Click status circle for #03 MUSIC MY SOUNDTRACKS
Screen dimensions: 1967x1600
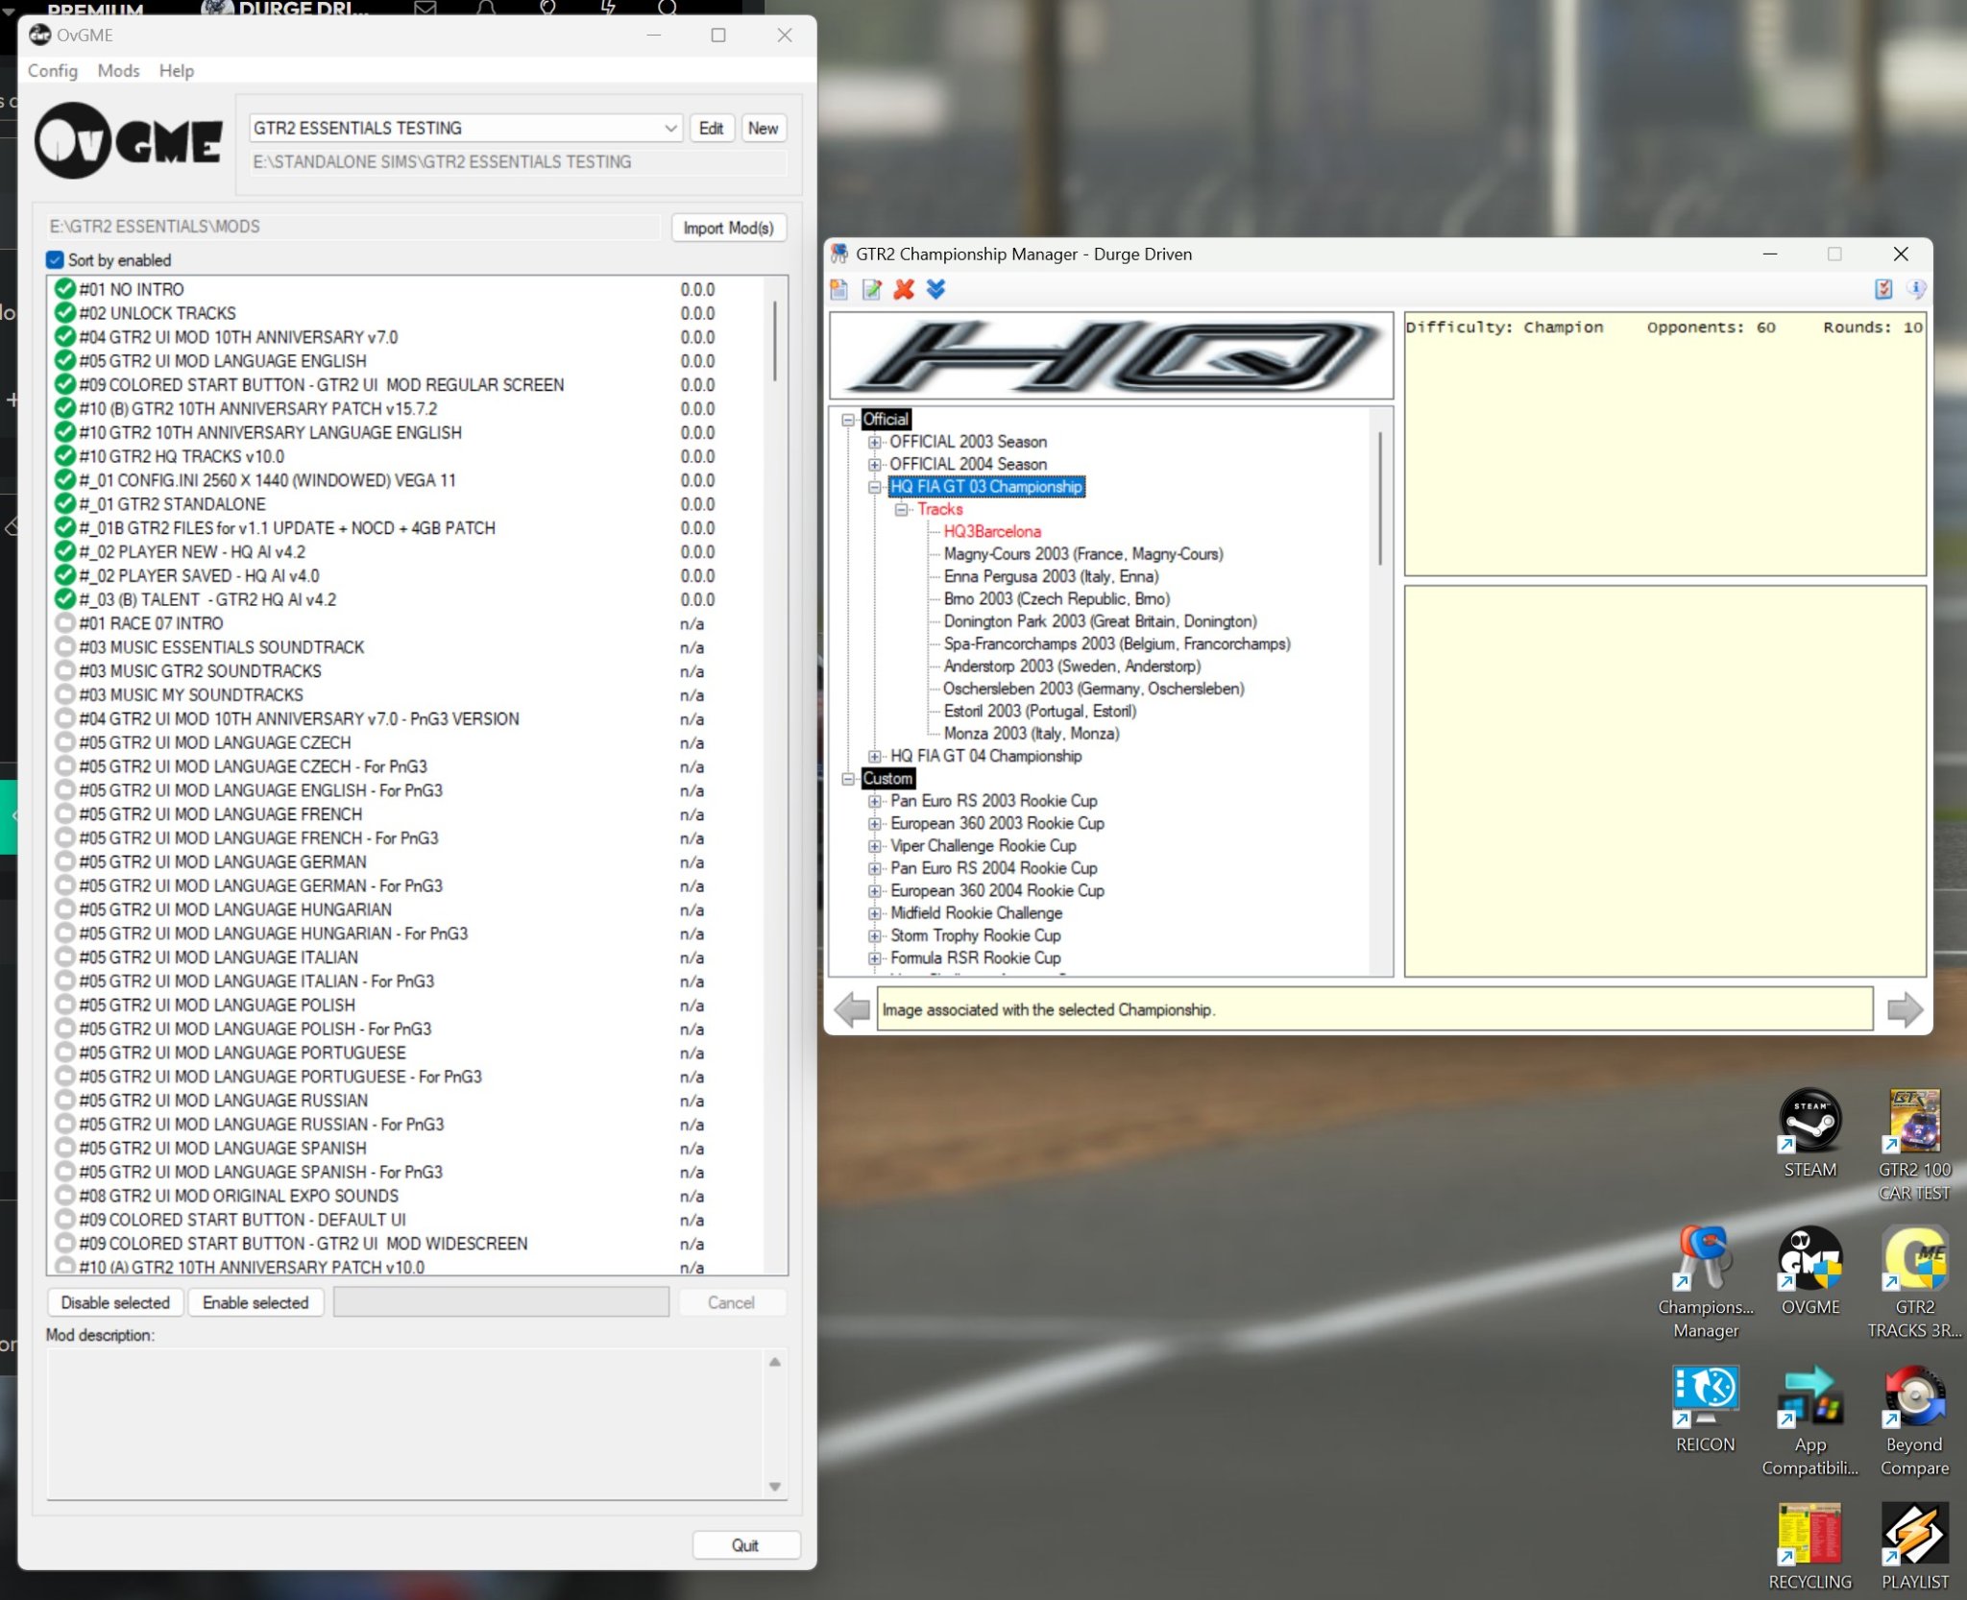(x=65, y=694)
